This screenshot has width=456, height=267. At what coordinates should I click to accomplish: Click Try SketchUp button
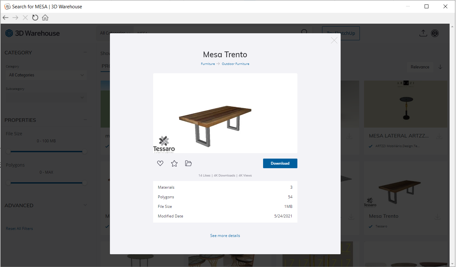coord(341,33)
